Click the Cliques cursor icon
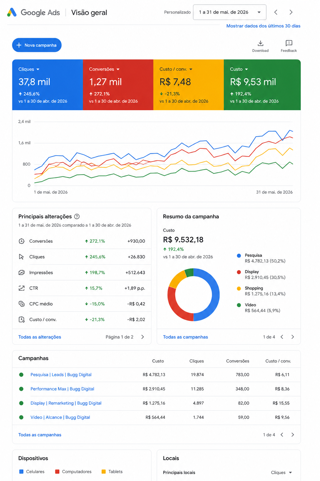 tap(22, 257)
